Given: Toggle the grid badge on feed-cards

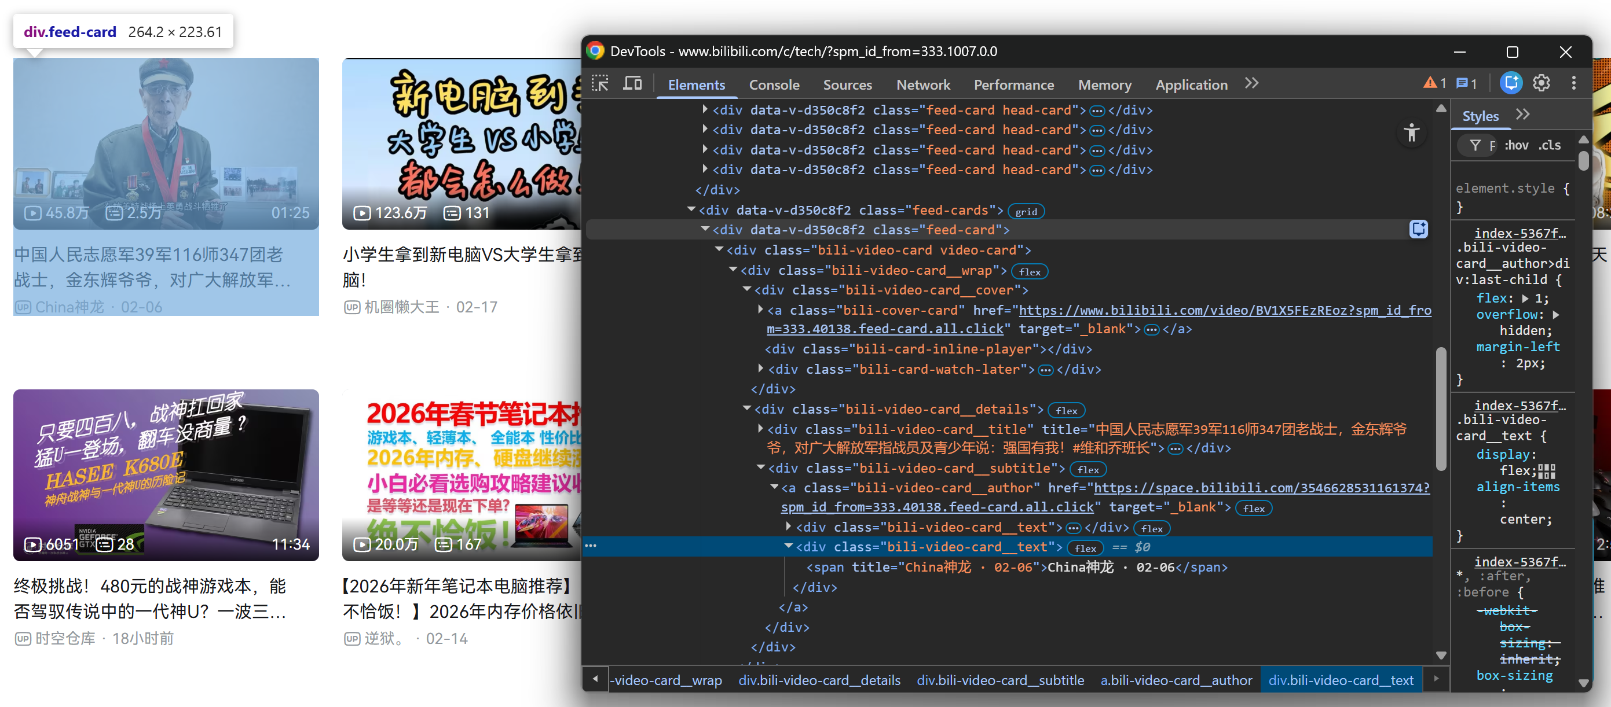Looking at the screenshot, I should (x=1026, y=212).
